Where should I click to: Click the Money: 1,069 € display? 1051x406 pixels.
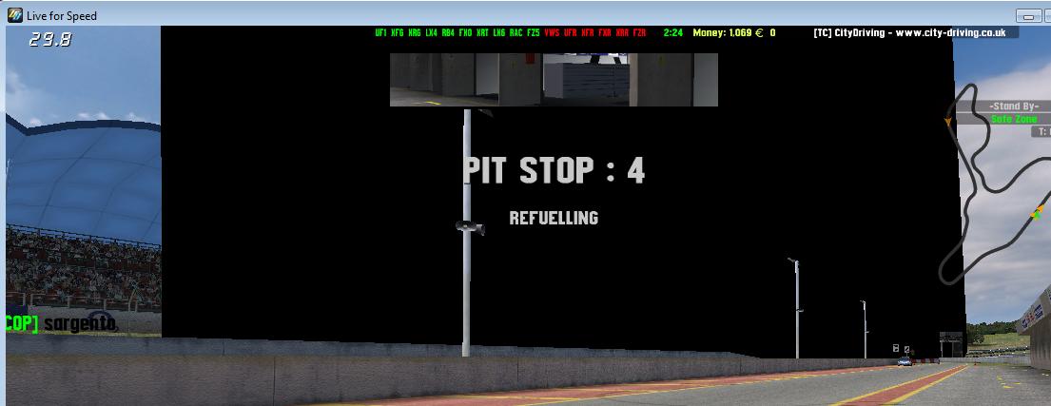[x=728, y=32]
